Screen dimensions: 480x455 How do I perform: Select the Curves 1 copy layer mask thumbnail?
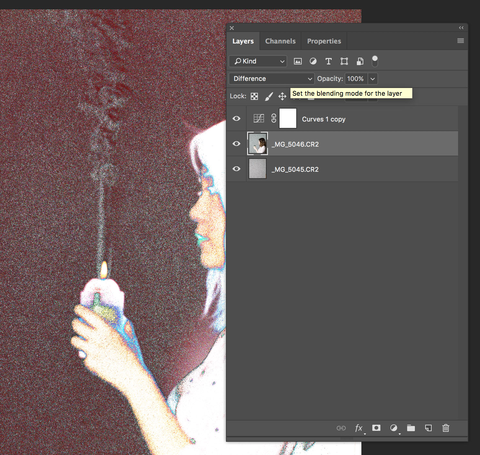point(288,119)
